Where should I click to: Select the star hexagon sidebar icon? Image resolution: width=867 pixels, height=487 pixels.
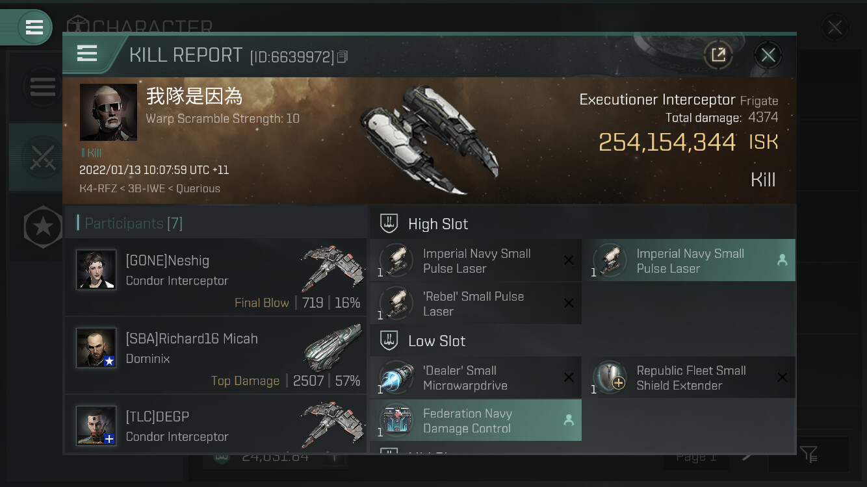coord(43,227)
